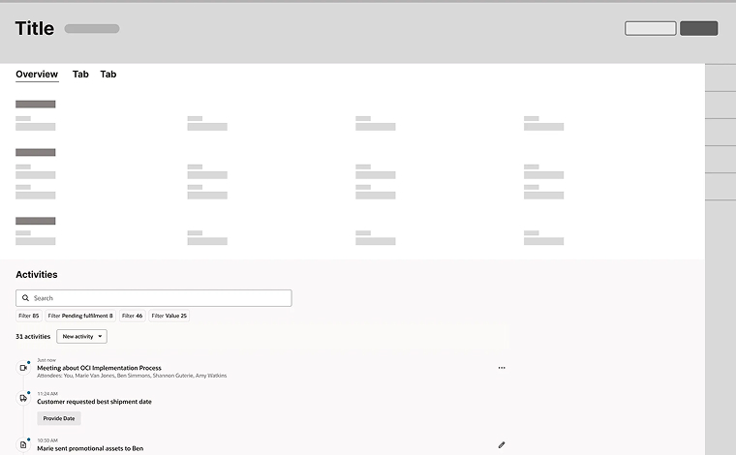The width and height of the screenshot is (736, 455).
Task: Click the pencil edit icon for promotional assets
Action: coord(502,444)
